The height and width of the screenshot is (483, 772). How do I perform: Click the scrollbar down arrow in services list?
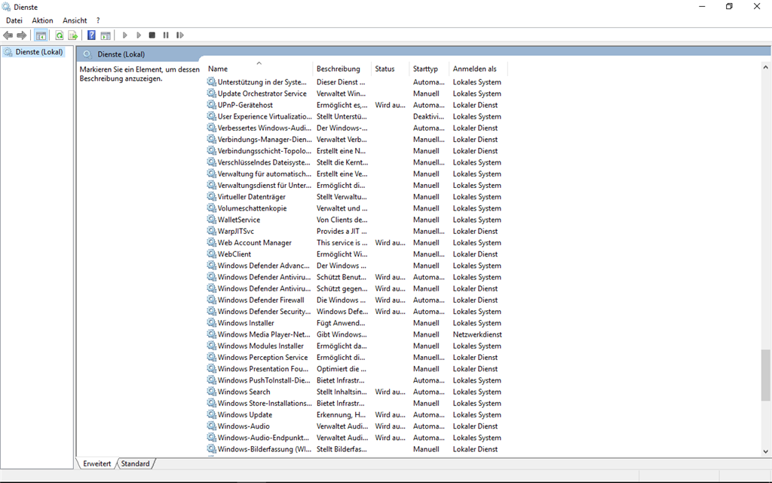point(765,451)
